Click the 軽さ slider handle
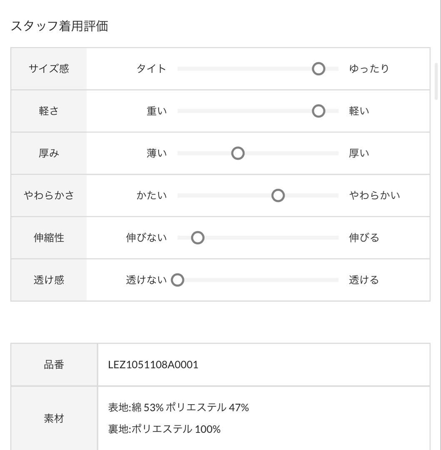441x450 pixels. [318, 111]
